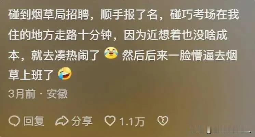Tap the laughing tears emoji after 草上班了
Image resolution: width=255 pixels, height=137 pixels.
click(65, 74)
